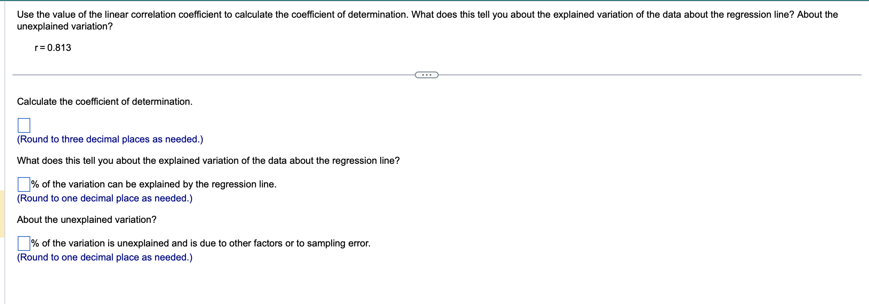This screenshot has height=304, width=869.
Task: Click the coefficient of determination answer box
Action: click(x=23, y=126)
